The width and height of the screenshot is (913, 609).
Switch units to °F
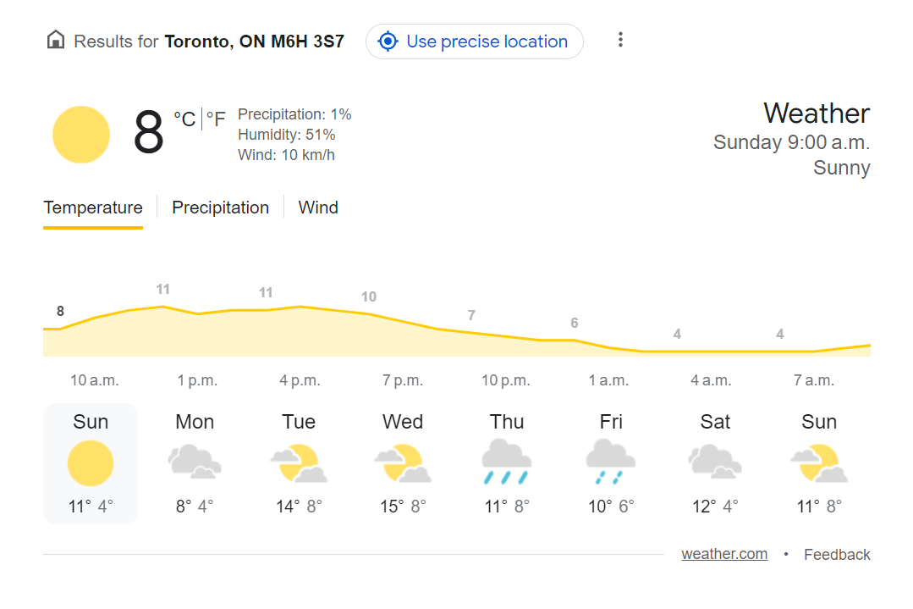pos(216,119)
